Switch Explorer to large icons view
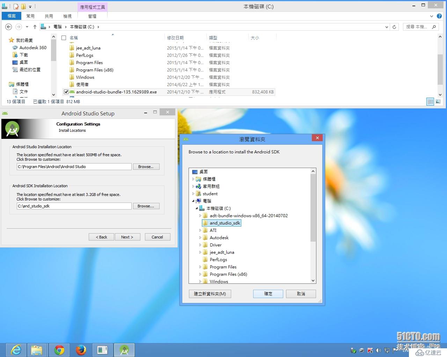 coord(438,101)
